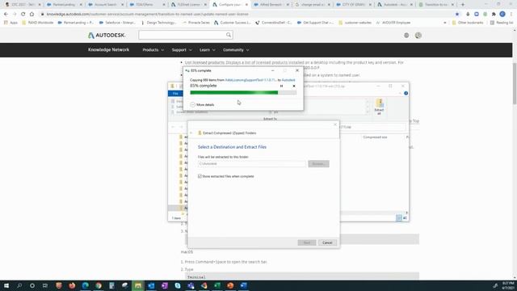Bookmark this page with star icon

(x=457, y=15)
